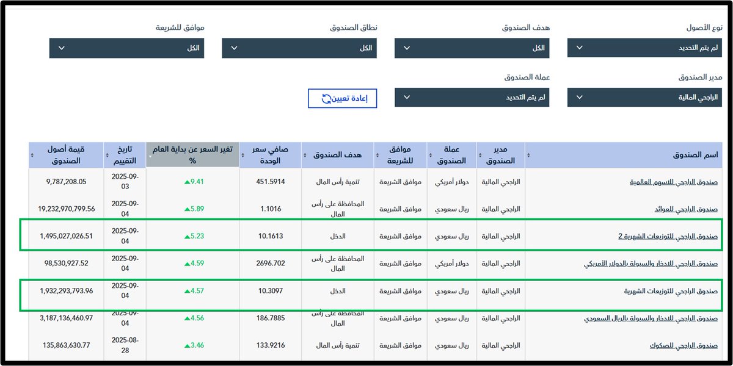Sort table by تاريخ التقييم column header
The image size is (733, 366).
125,155
